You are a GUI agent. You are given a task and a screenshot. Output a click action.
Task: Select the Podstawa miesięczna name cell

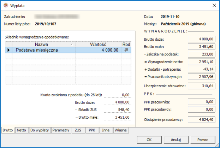[x=43, y=50]
